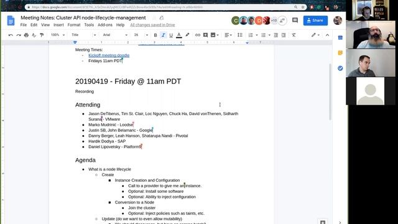The image size is (398, 224).
Task: Open the Tasks side panel icon
Action: [x=340, y=68]
